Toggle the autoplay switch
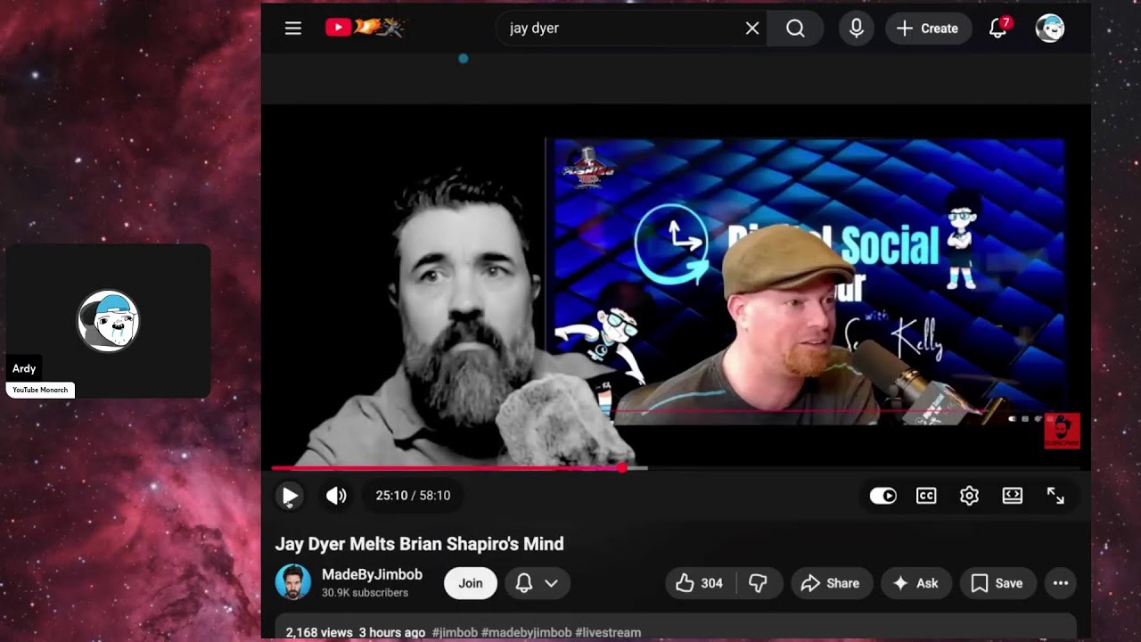This screenshot has width=1141, height=642. (883, 496)
